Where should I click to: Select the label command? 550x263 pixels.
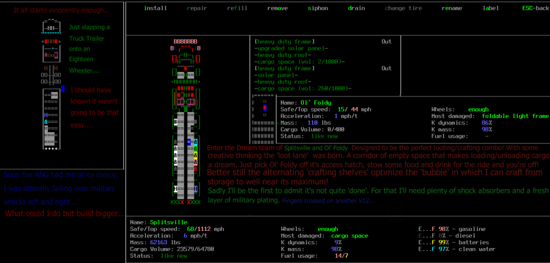pyautogui.click(x=490, y=9)
